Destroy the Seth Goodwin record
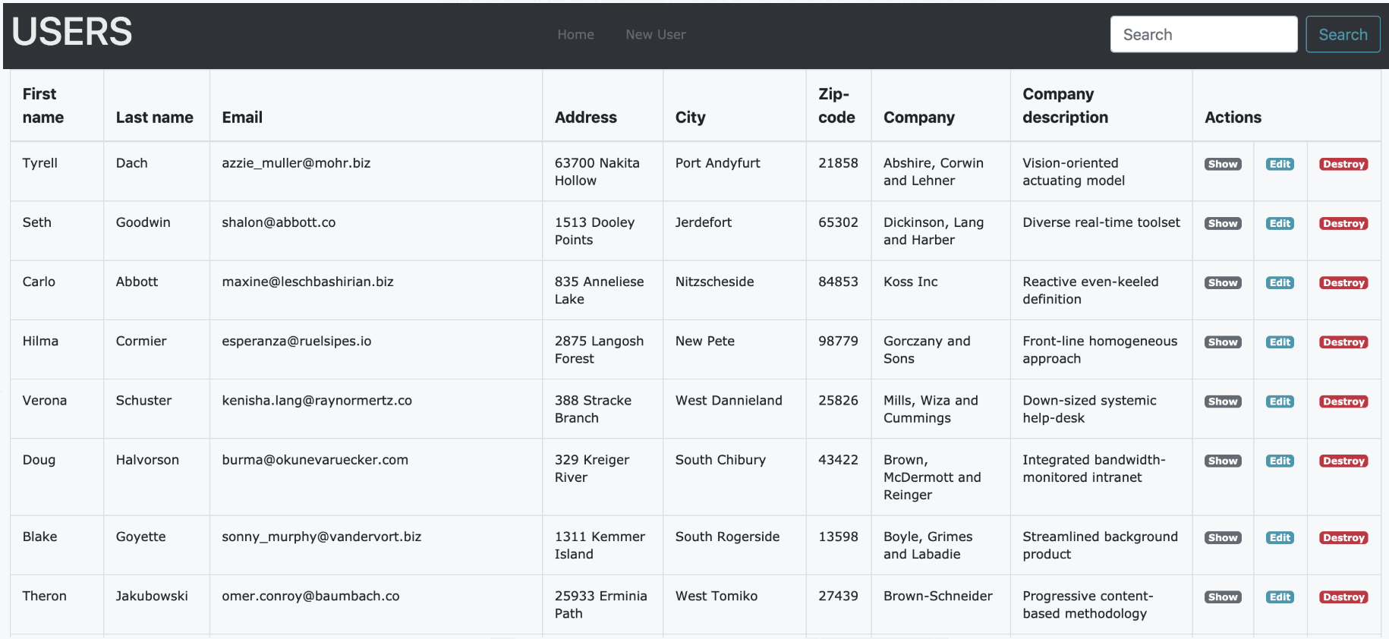The image size is (1389, 639). (1343, 224)
